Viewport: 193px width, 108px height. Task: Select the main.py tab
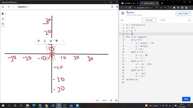tap(149, 20)
